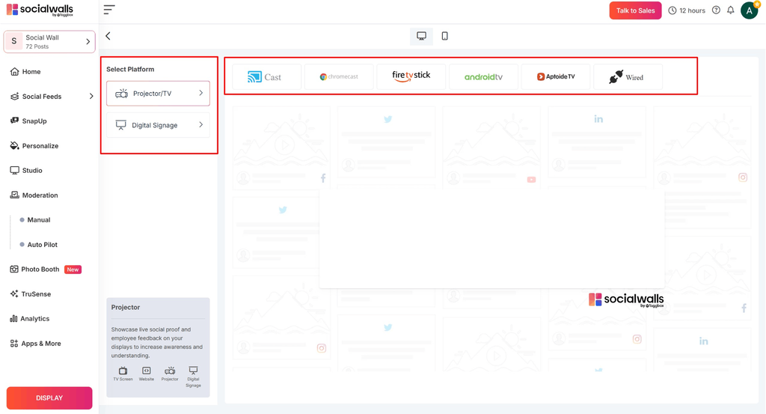The height and width of the screenshot is (414, 766).
Task: Click the S avatar of Social Wall
Action: [x=14, y=41]
